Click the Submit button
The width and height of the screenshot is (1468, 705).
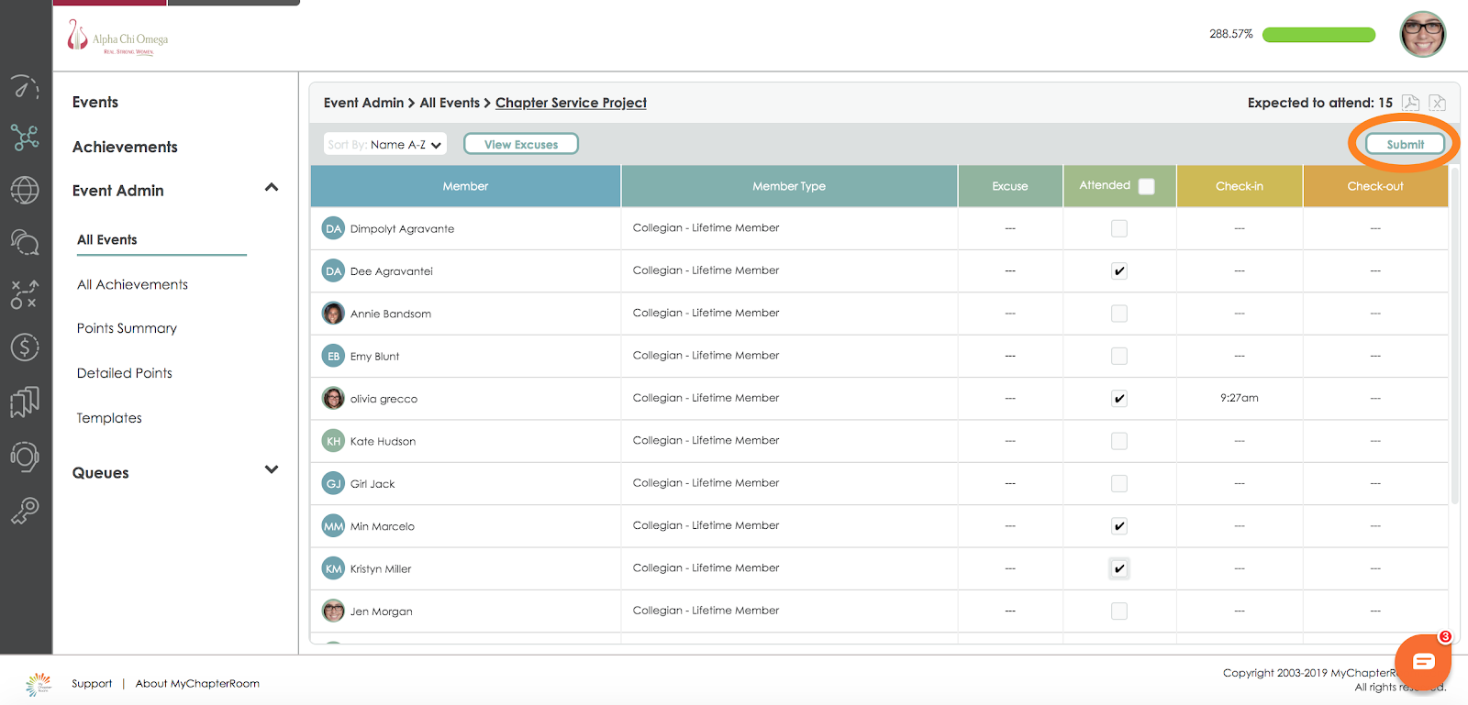pos(1405,144)
